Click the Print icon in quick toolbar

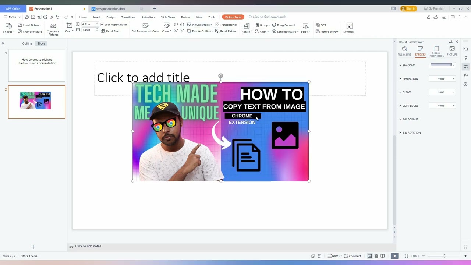click(x=45, y=17)
